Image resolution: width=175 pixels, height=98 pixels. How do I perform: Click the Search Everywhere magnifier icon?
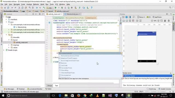tap(170, 7)
